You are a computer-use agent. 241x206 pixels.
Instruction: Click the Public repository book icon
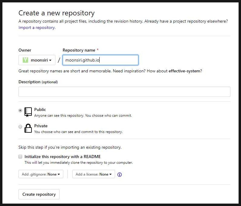[28, 112]
